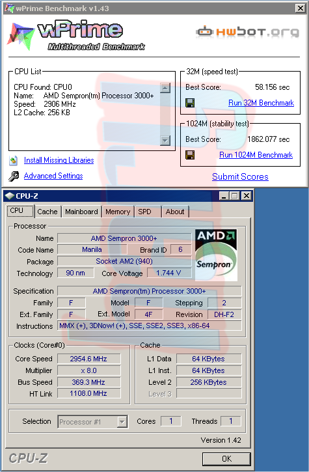309x472 pixels.
Task: Minimize the CPU-Z window
Action: click(x=224, y=196)
